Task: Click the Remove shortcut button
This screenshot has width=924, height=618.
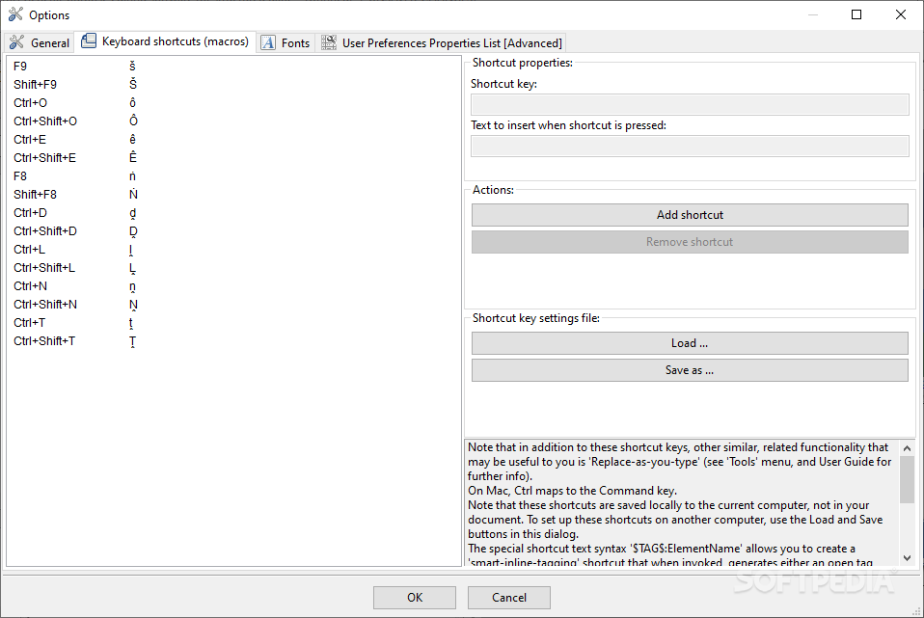Action: point(690,242)
